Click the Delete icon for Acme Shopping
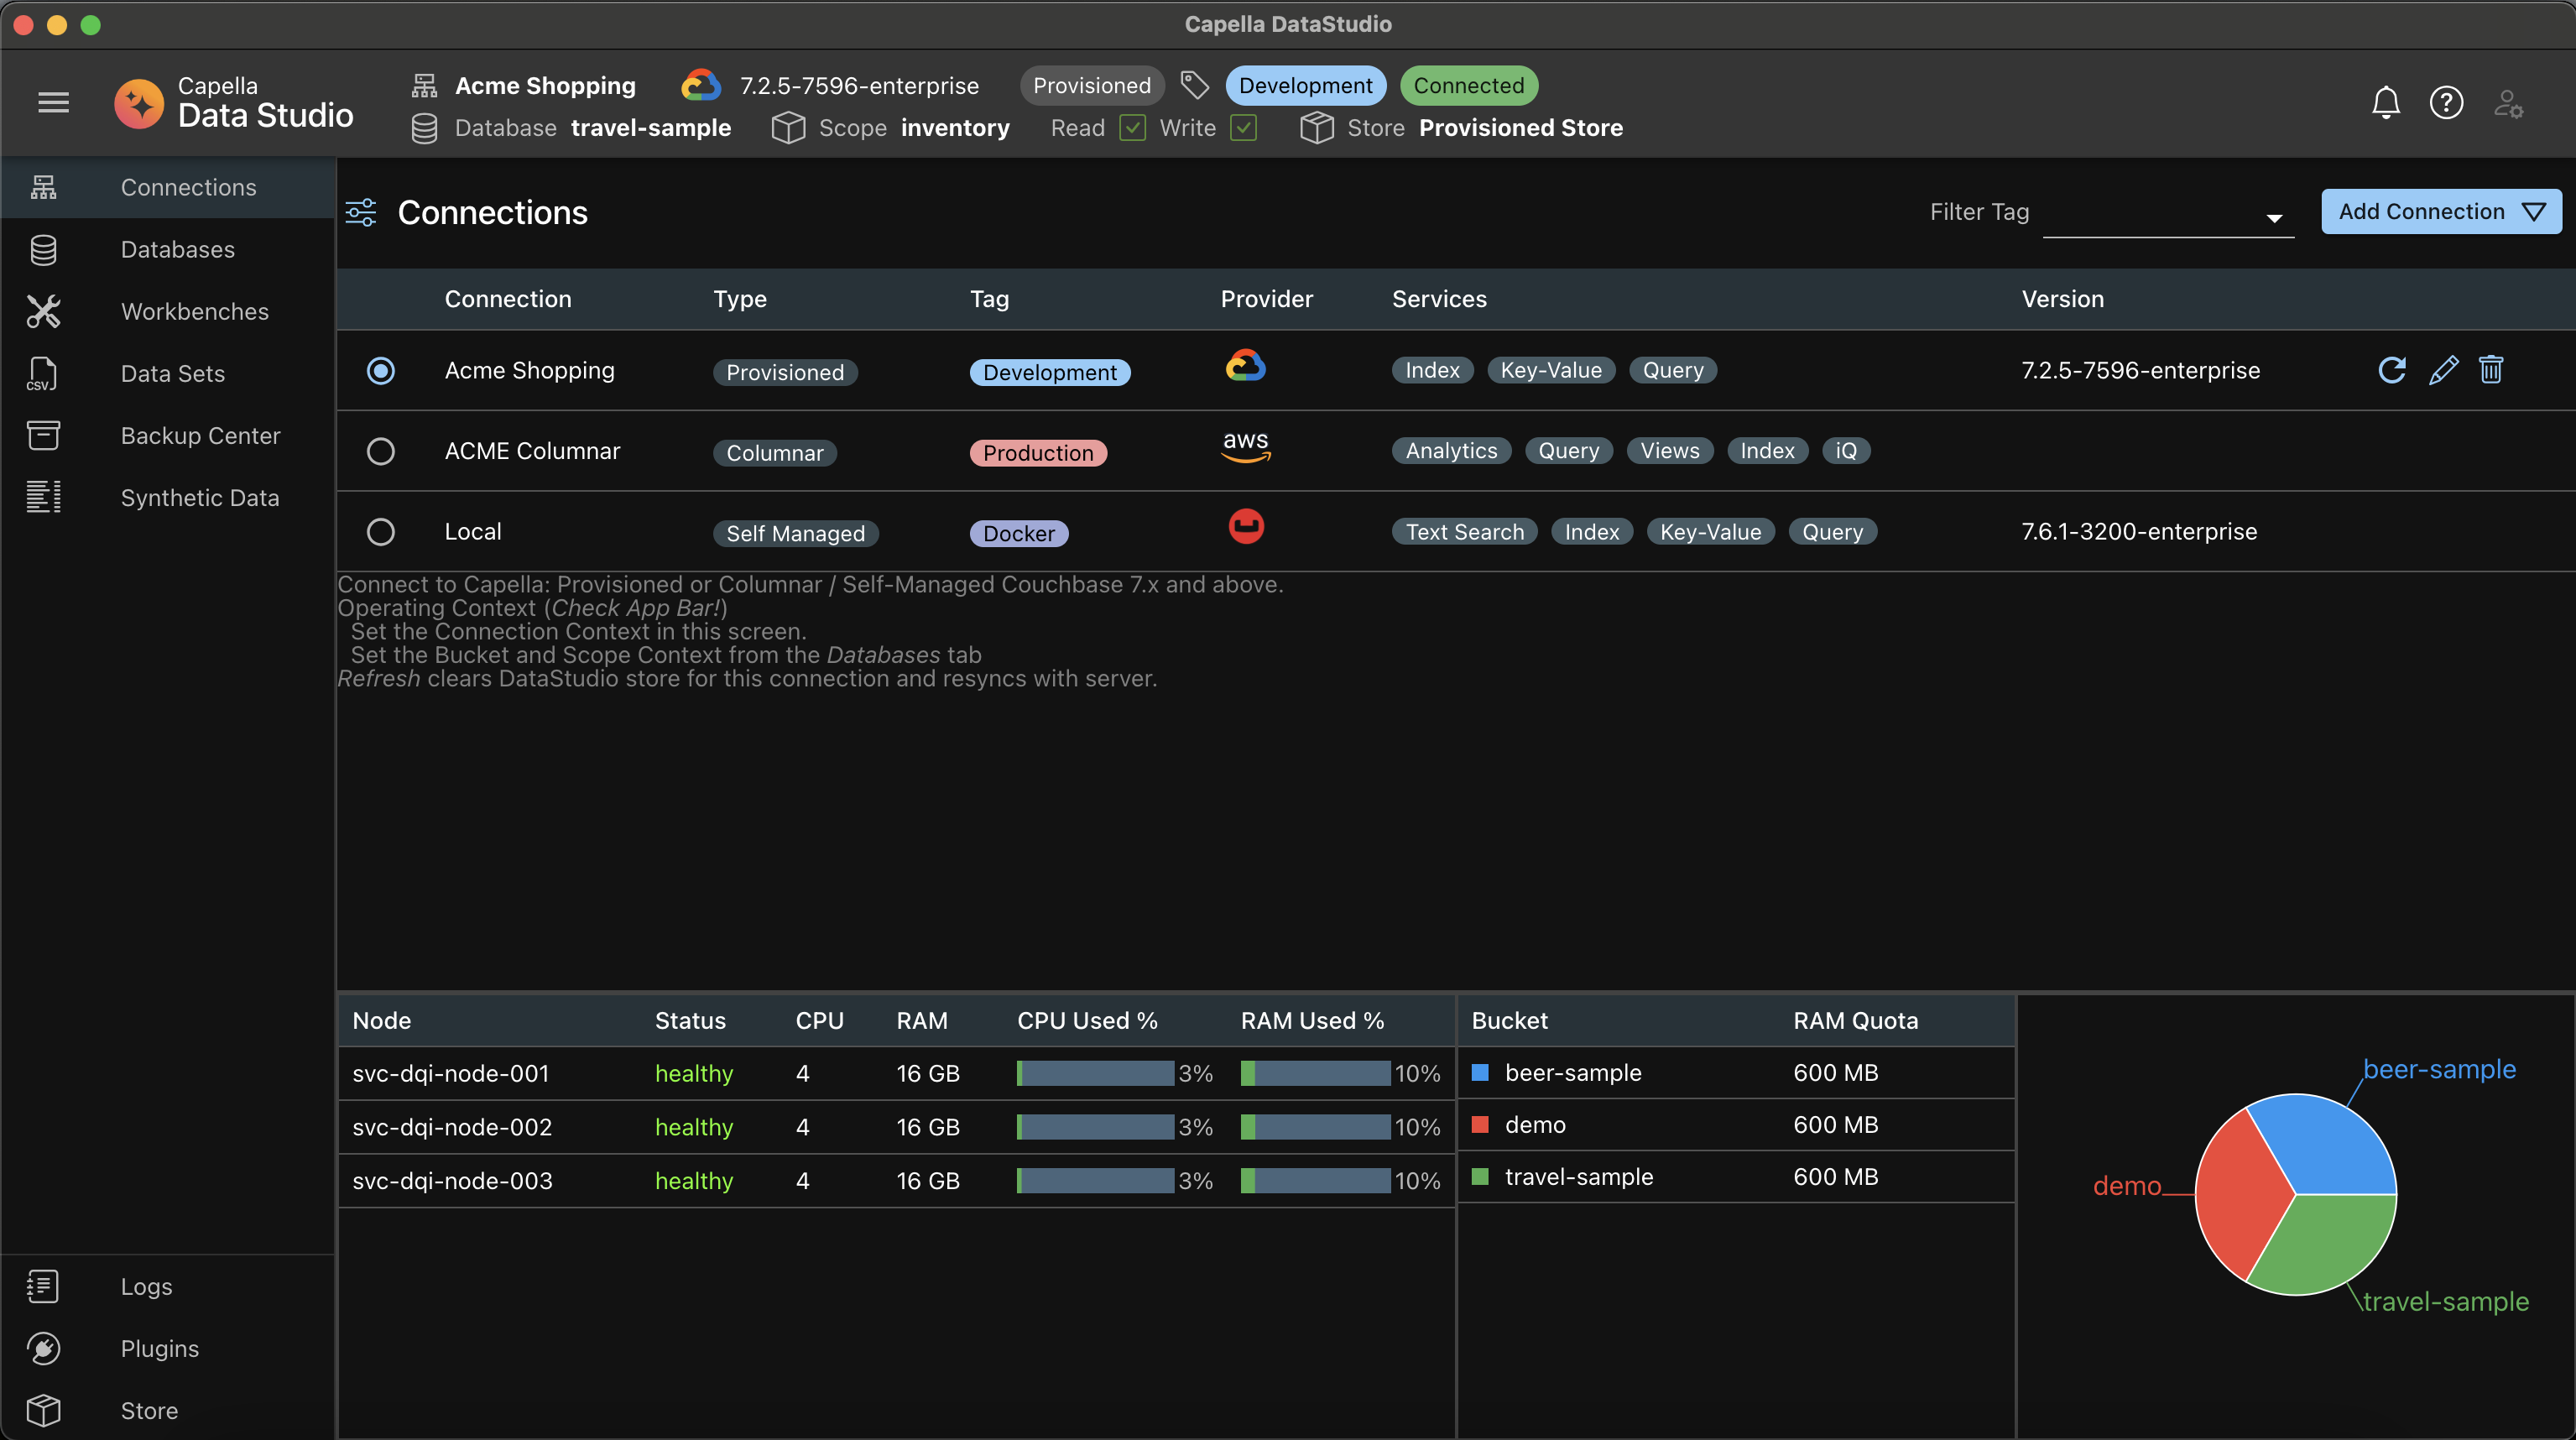This screenshot has width=2576, height=1440. tap(2491, 368)
